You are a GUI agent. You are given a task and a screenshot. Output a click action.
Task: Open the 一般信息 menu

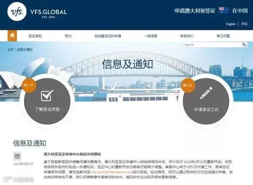click(x=151, y=36)
